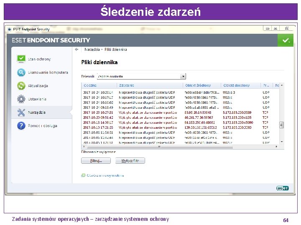Click the Pr... protocol column header
301x225 pixels.
coord(267,85)
